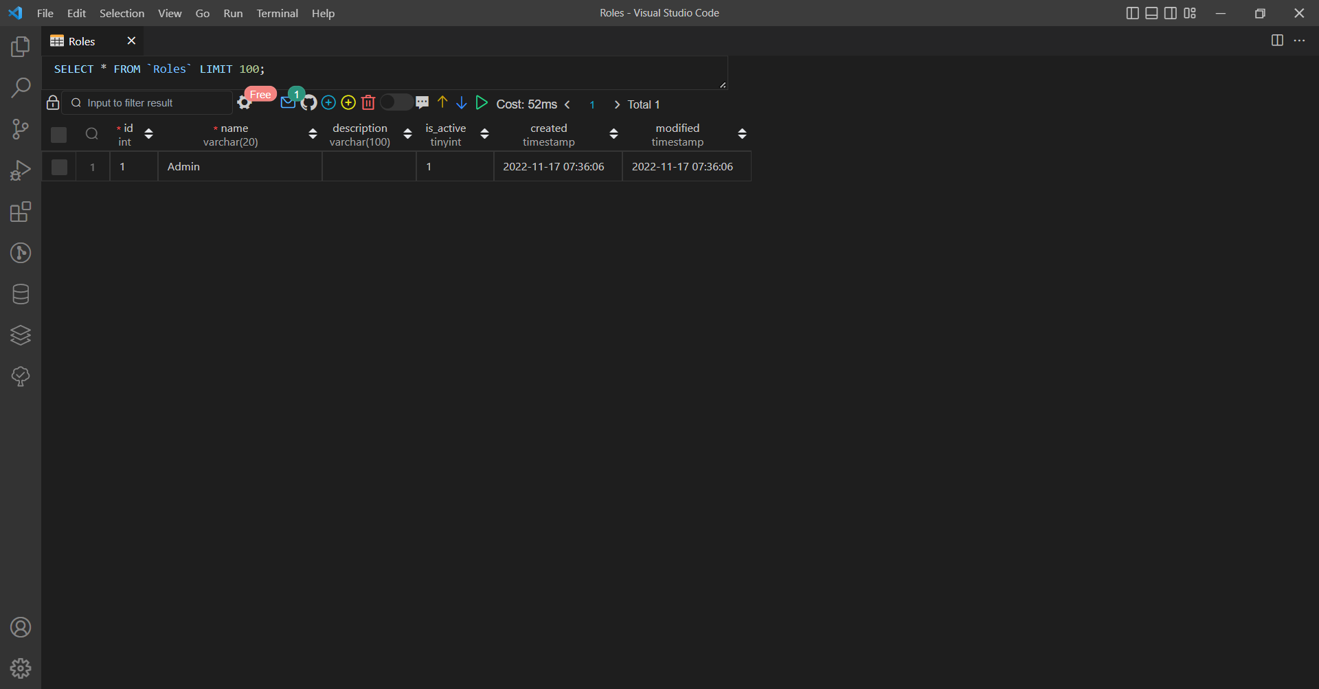The height and width of the screenshot is (689, 1319).
Task: Click the blue circled plus insert icon
Action: [328, 102]
